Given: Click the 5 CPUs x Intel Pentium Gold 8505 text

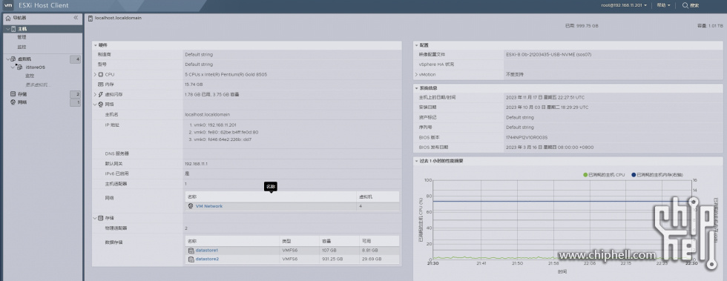Looking at the screenshot, I should point(226,74).
